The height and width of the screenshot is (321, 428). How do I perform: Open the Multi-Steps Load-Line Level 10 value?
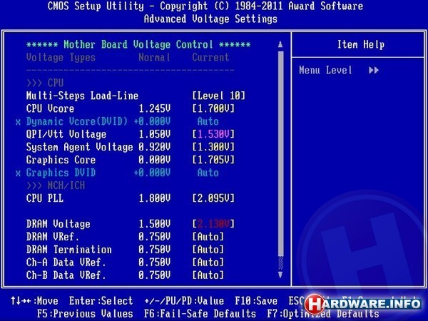(218, 96)
